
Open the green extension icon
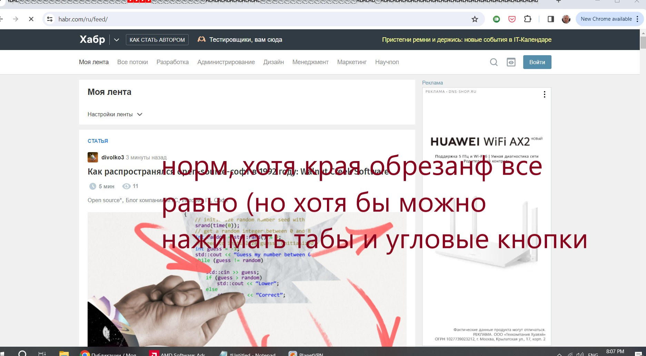pyautogui.click(x=496, y=19)
